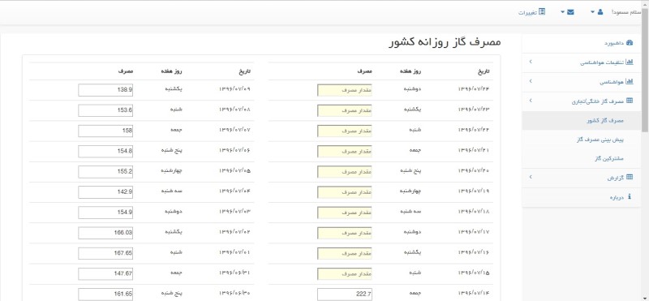Expand the تنظیمات هواشناسی menu chevron

point(531,62)
